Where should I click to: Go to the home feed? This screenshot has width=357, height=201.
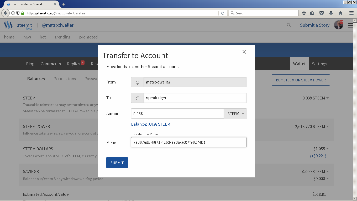[9, 37]
